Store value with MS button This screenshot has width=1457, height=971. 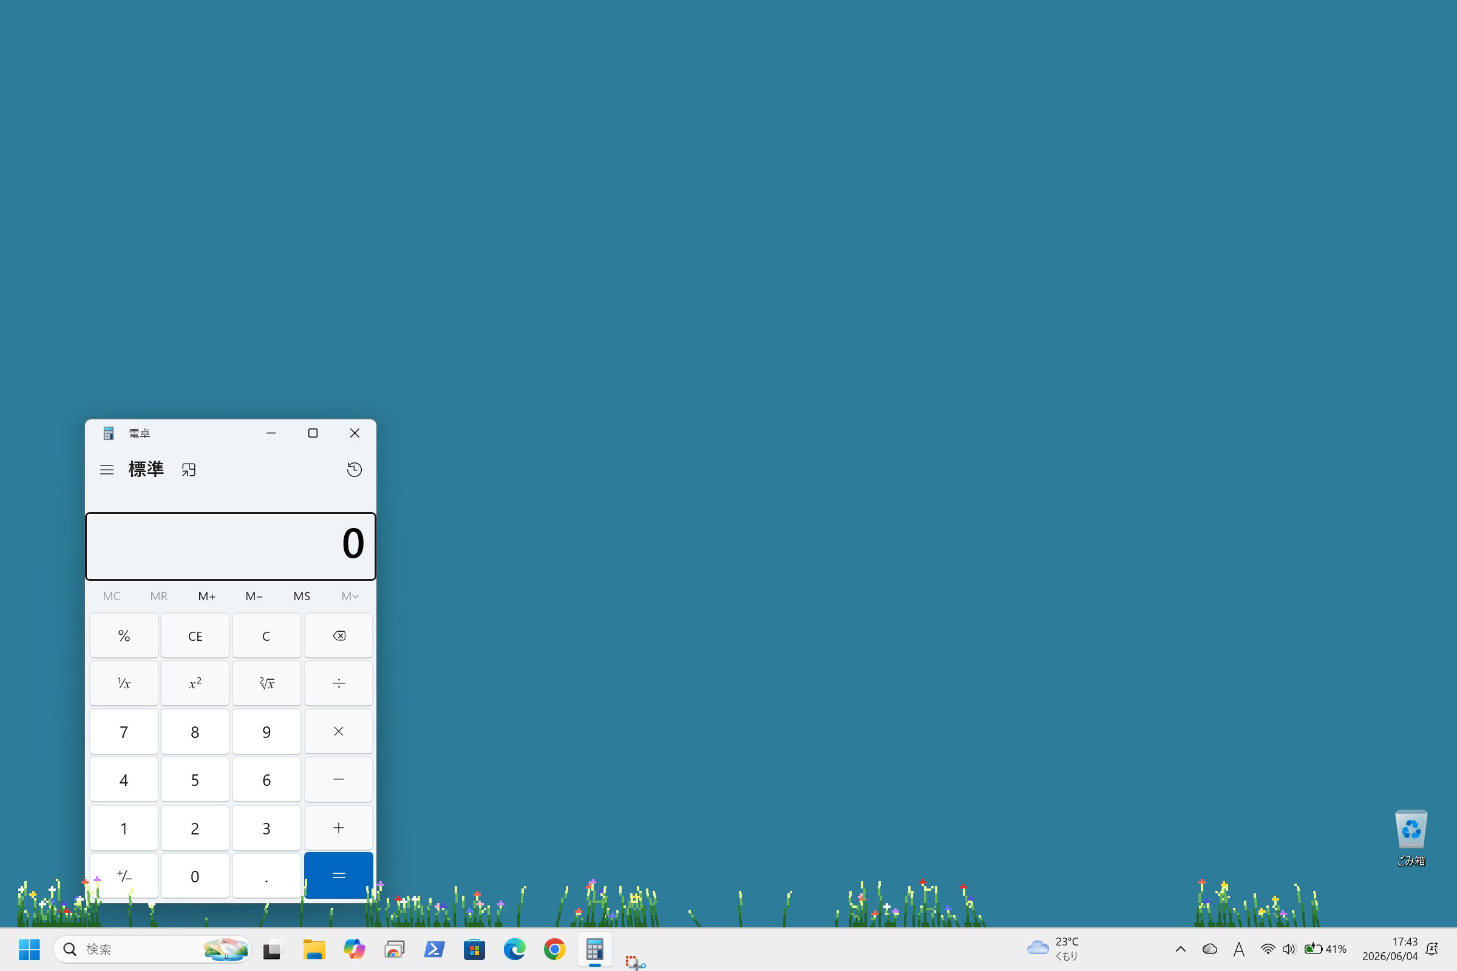pyautogui.click(x=302, y=596)
